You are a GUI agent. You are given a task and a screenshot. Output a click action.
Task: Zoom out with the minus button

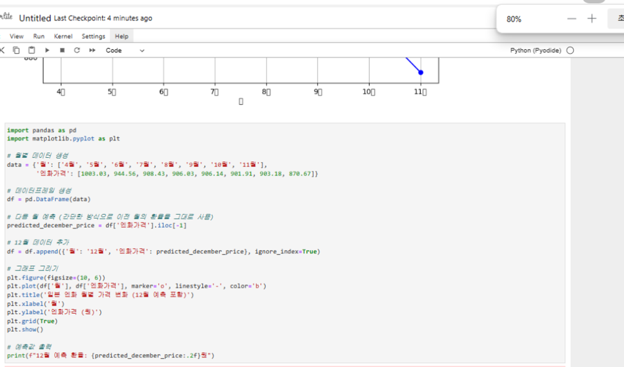click(x=572, y=19)
